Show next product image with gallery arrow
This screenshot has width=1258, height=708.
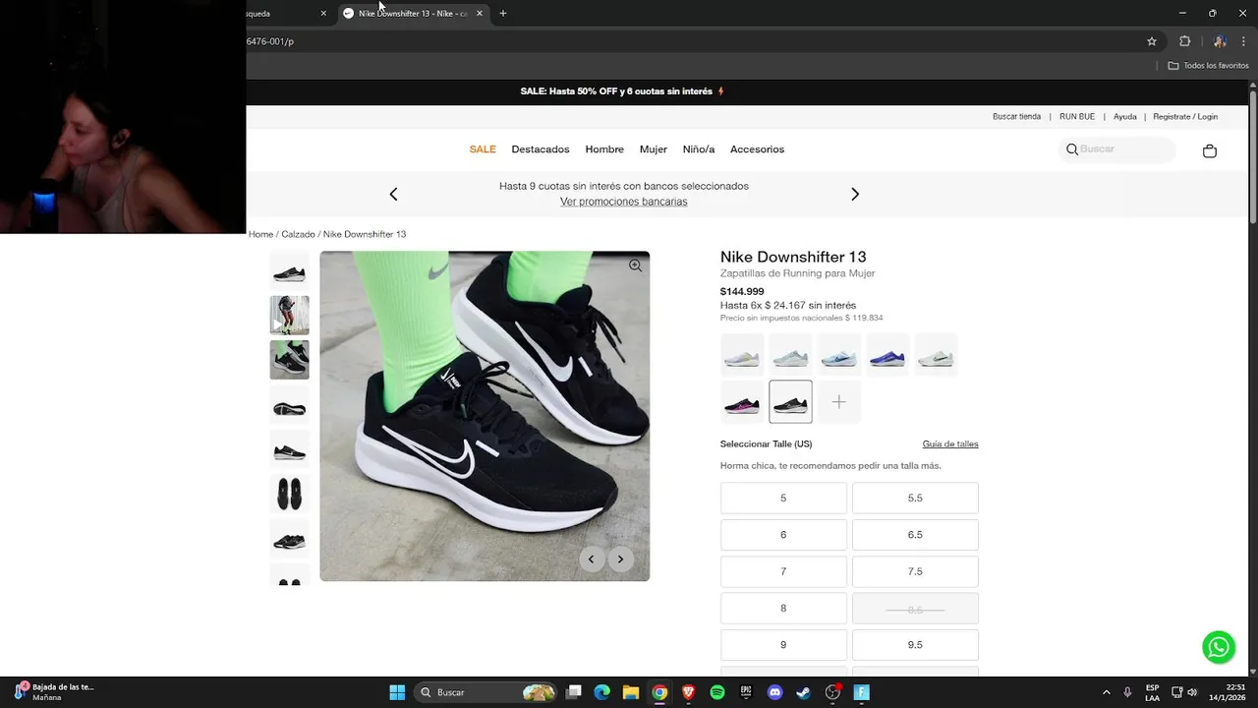620,560
